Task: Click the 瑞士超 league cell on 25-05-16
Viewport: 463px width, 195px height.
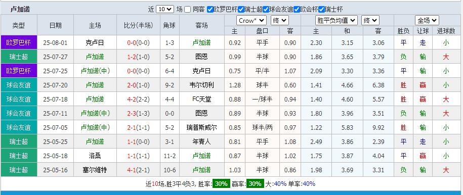Action: (x=19, y=170)
